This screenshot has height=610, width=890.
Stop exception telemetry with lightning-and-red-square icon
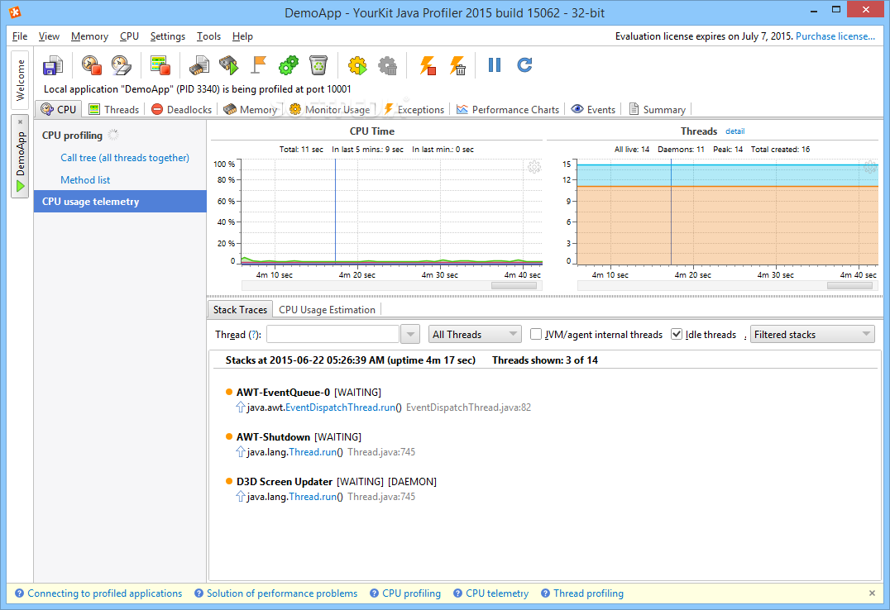tap(428, 65)
